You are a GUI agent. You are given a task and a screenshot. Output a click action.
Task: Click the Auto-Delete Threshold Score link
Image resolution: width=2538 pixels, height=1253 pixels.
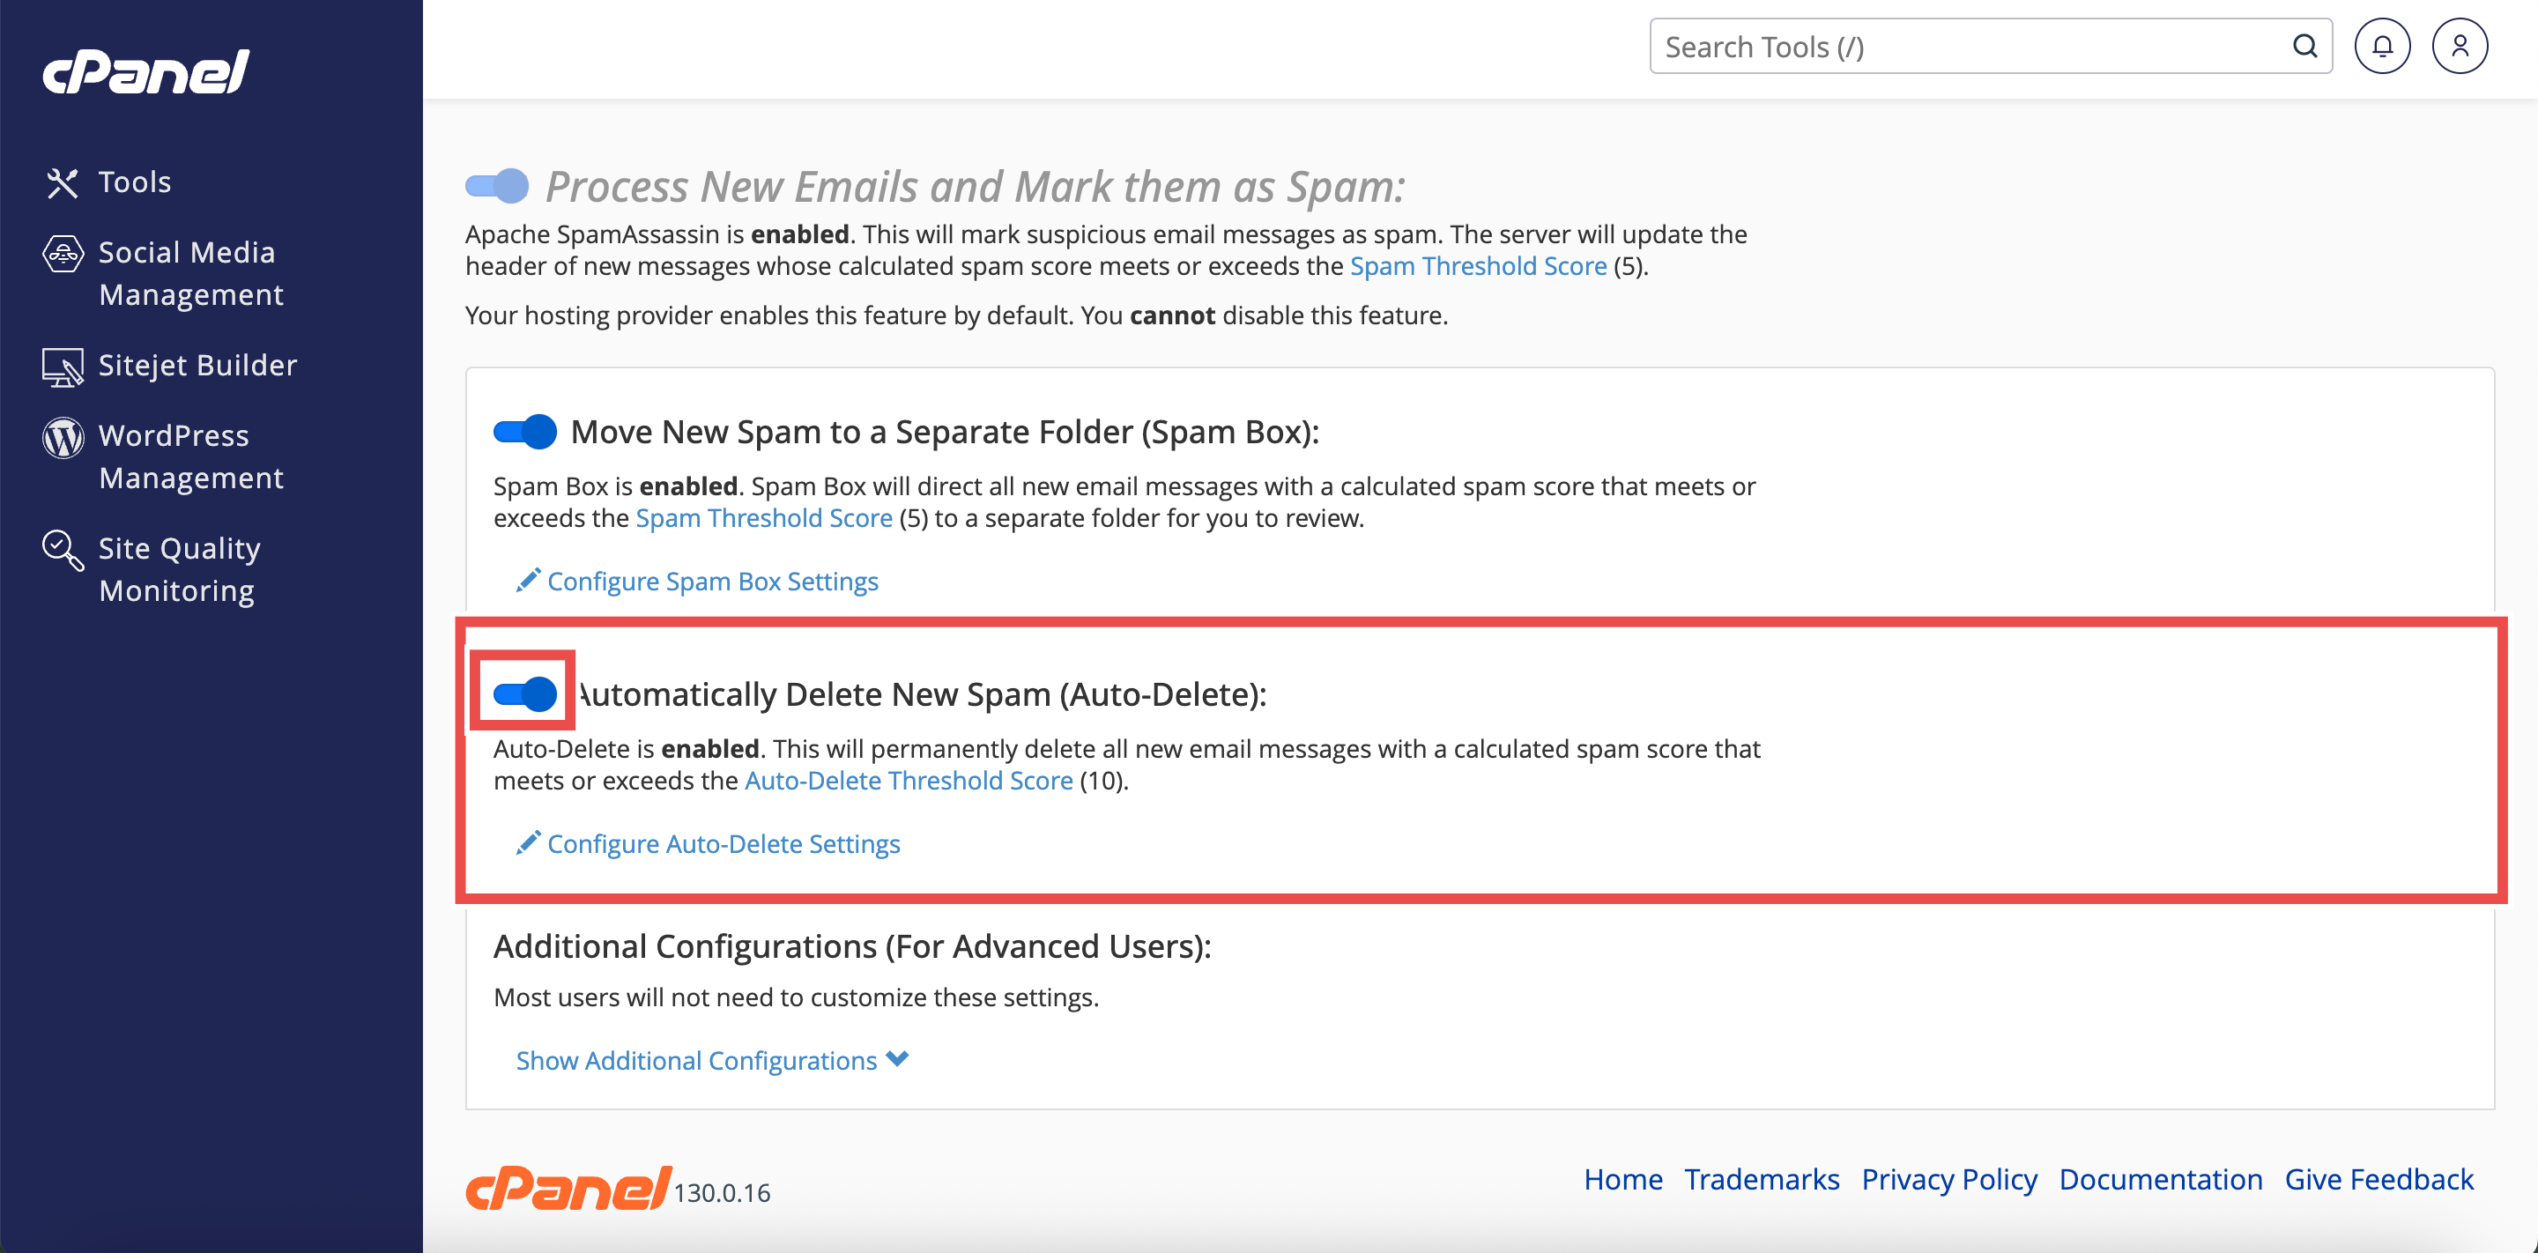click(x=908, y=782)
